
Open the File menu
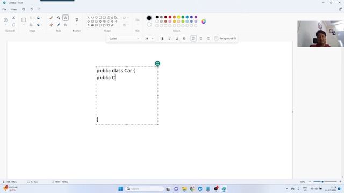pyautogui.click(x=4, y=9)
